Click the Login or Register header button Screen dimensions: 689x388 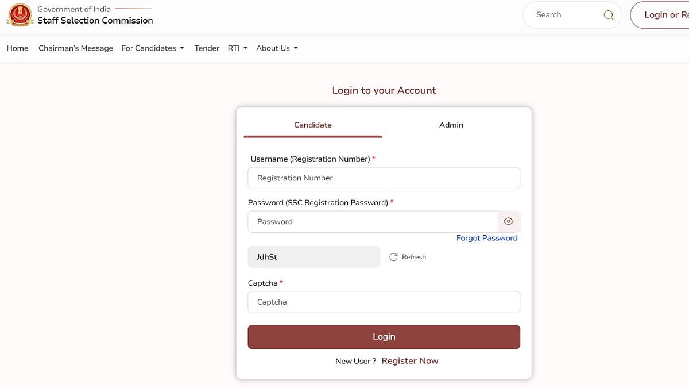coord(660,15)
